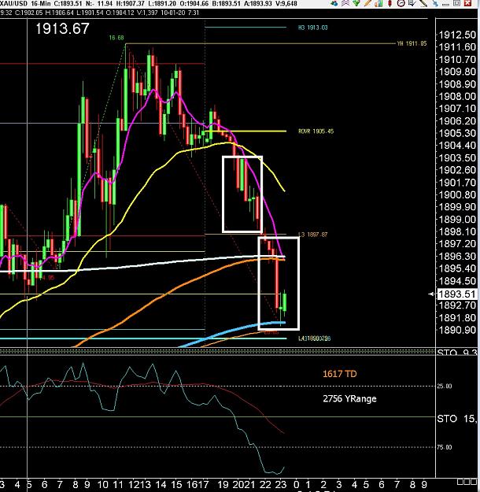Screen dimensions: 480x492
Task: Minimize the XAU/USD chart window
Action: coord(445,4)
